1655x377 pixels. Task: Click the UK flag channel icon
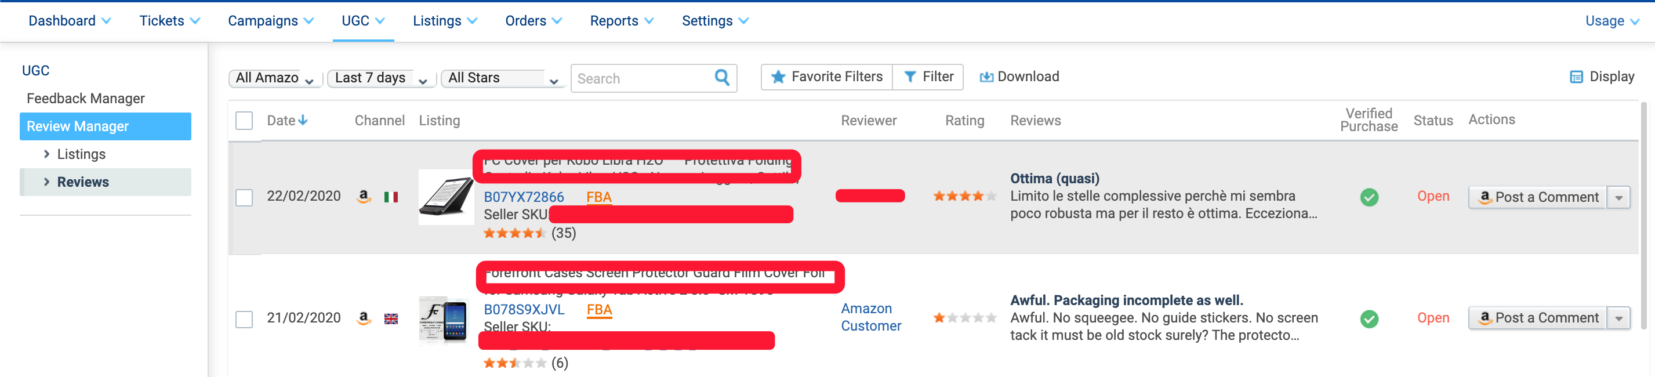point(391,318)
